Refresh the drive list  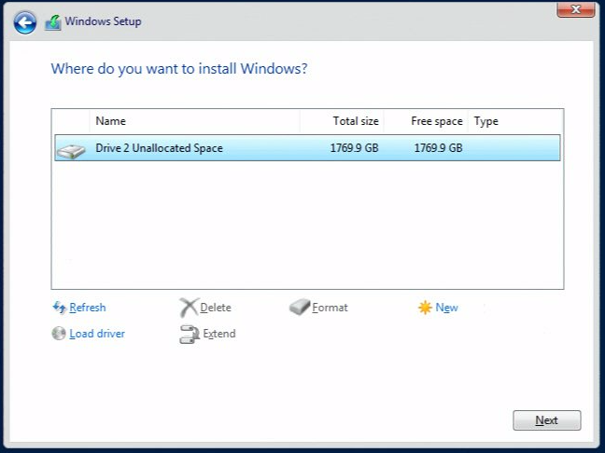(x=88, y=308)
